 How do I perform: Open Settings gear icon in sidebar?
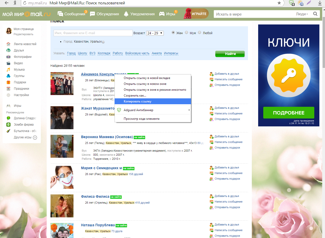[x=8, y=95]
